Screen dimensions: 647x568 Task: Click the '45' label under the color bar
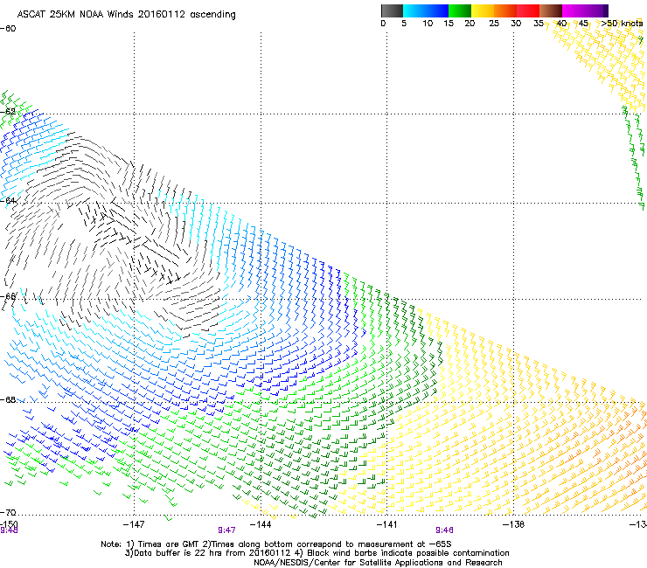coord(583,24)
